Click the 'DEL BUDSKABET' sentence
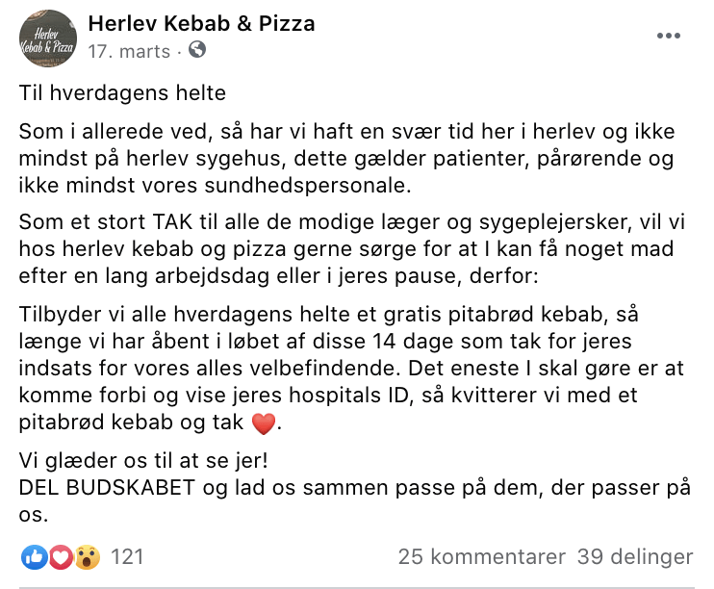 355,500
